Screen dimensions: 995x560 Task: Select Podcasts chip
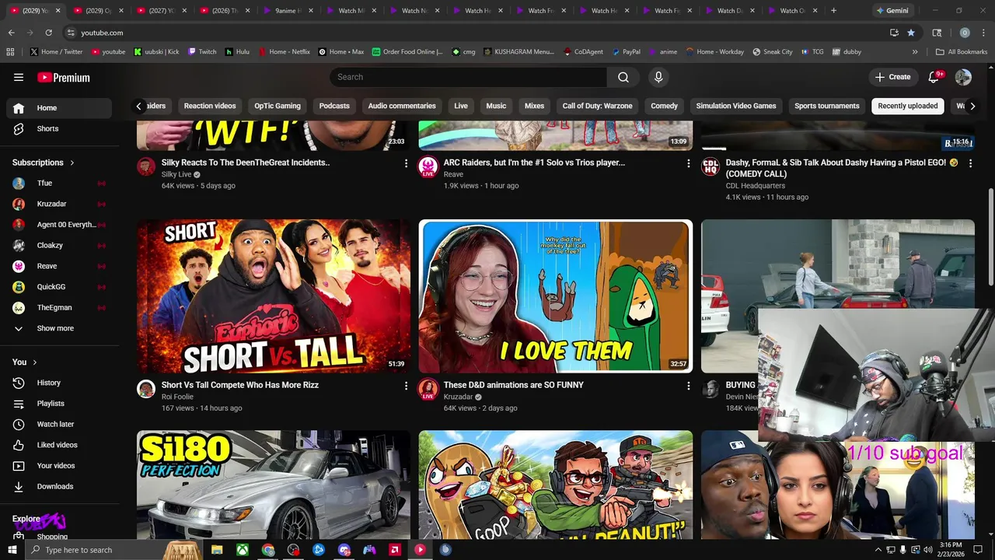click(334, 106)
